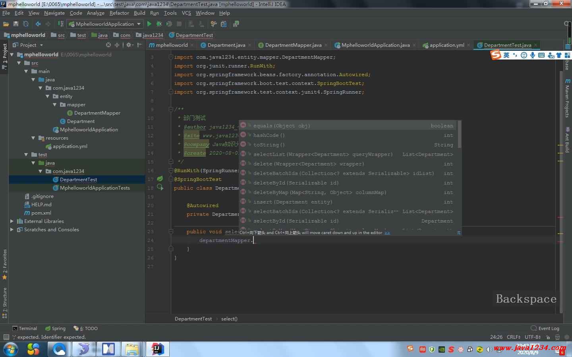Viewport: 572px width, 357px height.
Task: Click the Build Project icon
Action: 61,24
